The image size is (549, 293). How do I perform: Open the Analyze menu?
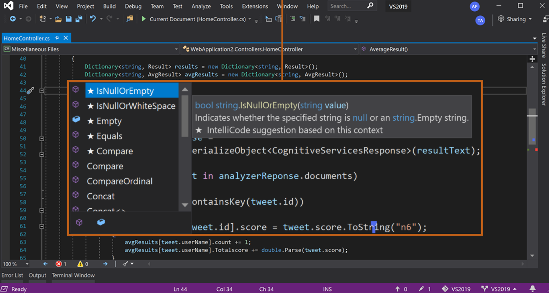[201, 6]
